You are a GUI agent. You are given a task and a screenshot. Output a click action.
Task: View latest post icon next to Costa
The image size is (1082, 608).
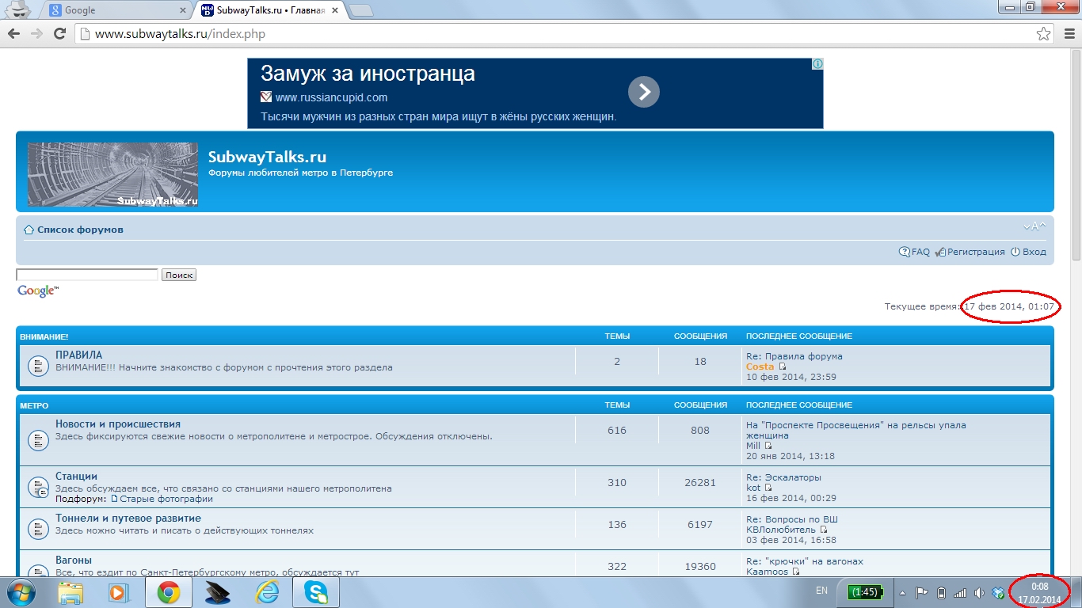(x=783, y=367)
